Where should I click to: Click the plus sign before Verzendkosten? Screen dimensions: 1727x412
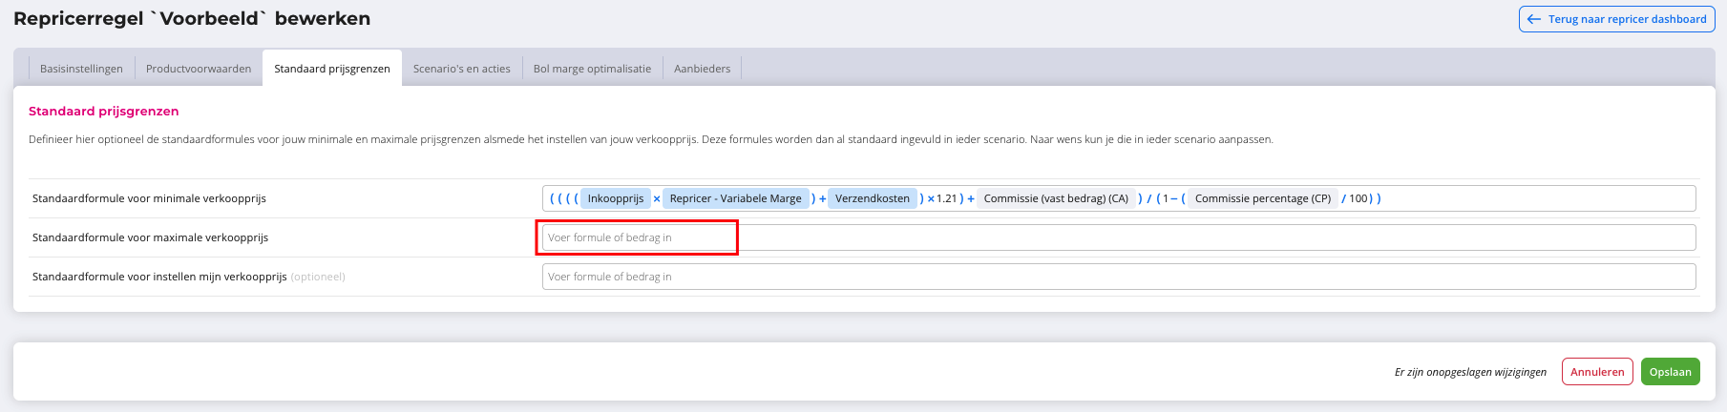822,198
